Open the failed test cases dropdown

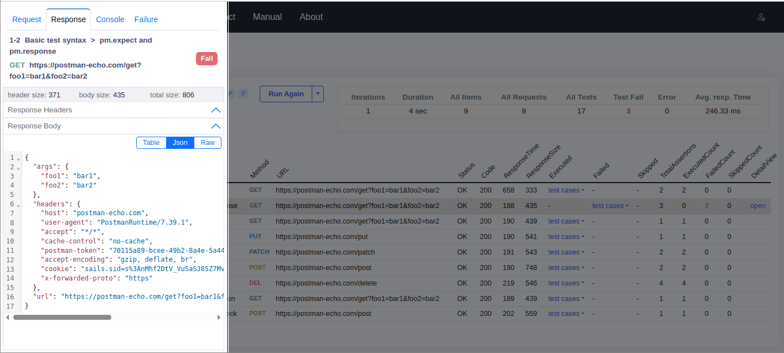(610, 206)
